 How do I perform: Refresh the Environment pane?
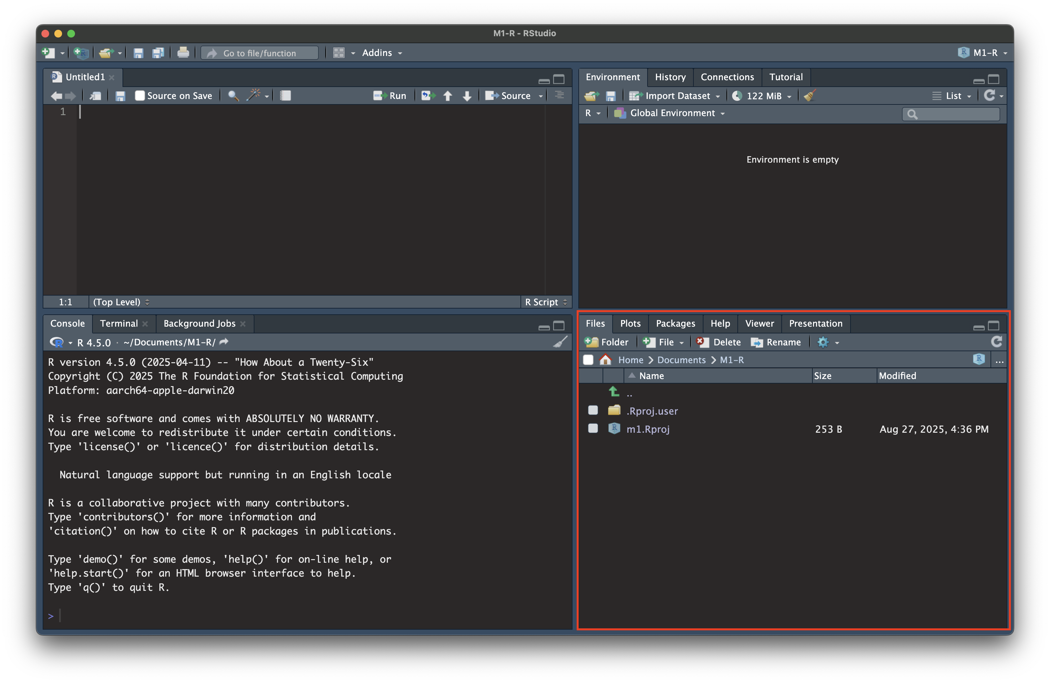tap(990, 95)
